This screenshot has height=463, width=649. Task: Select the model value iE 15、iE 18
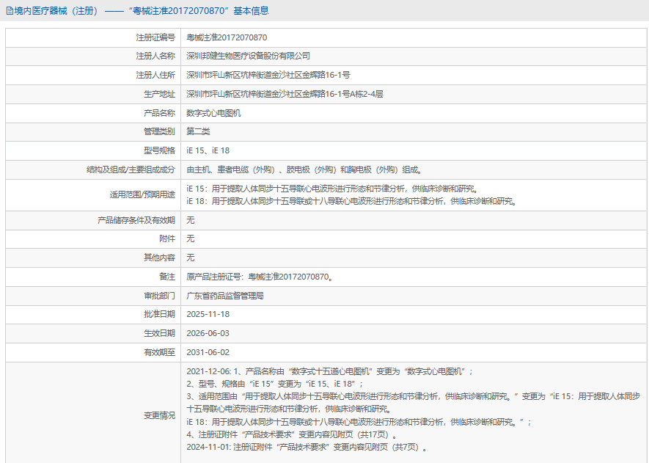[208, 150]
